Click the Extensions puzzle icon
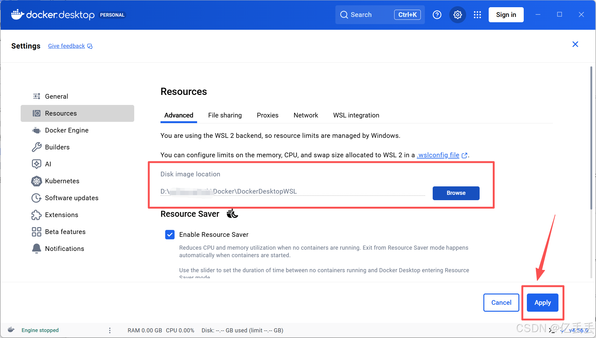 tap(37, 215)
